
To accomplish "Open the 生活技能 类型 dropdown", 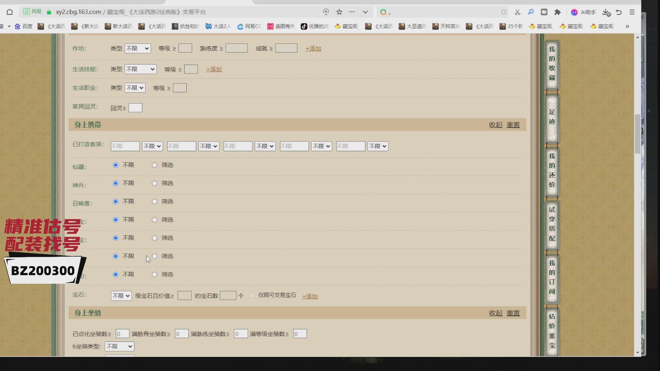I will pyautogui.click(x=140, y=69).
